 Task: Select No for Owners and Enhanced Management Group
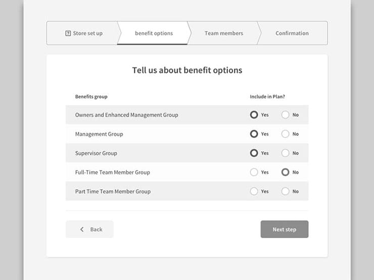coord(286,115)
